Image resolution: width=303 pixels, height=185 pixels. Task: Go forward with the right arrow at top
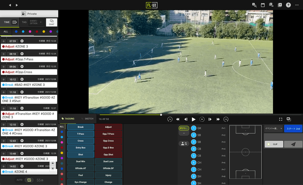coord(17,5)
